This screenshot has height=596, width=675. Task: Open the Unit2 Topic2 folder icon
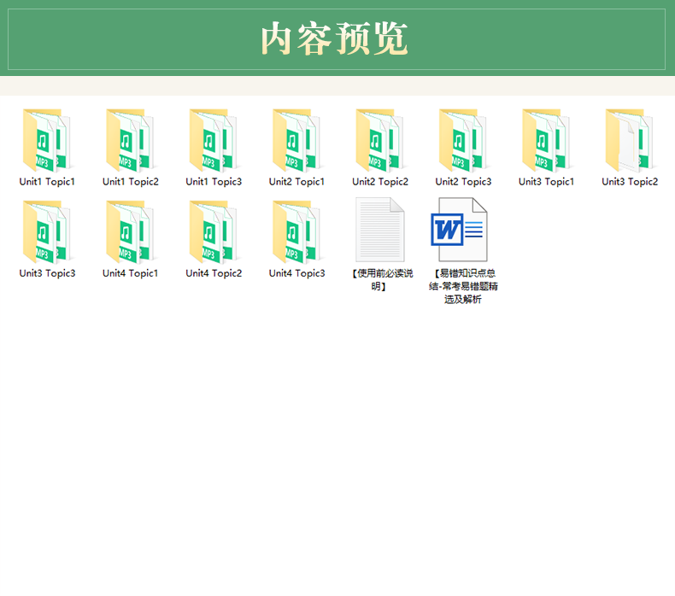379,140
